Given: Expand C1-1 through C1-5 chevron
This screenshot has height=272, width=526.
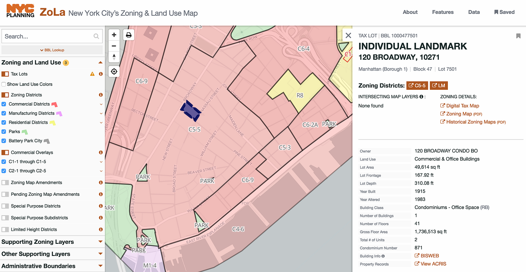Looking at the screenshot, I should (101, 162).
